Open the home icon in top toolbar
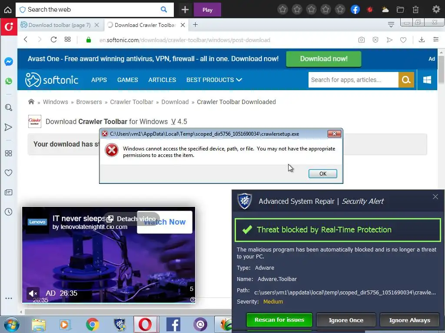 tap(8, 10)
